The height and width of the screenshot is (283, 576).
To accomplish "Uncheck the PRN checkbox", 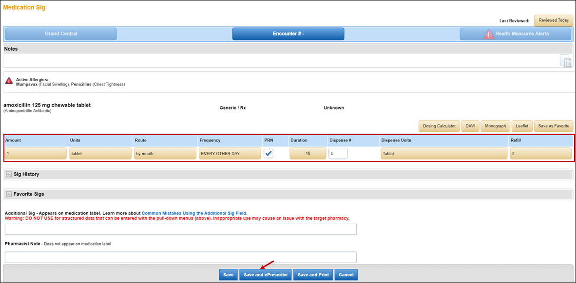I will point(269,154).
